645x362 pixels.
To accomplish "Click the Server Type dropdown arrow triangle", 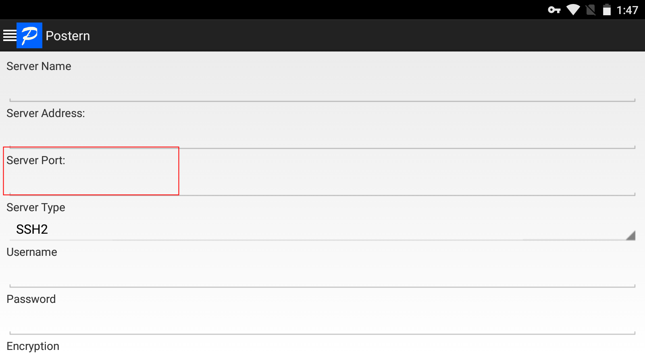I will tap(631, 235).
